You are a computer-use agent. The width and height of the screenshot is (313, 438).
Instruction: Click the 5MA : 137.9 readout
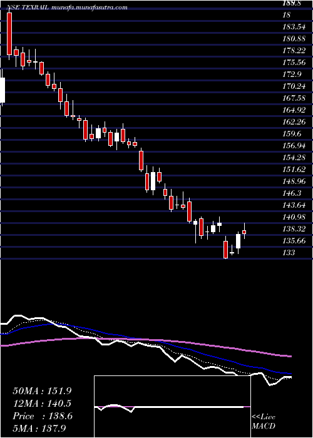40,428
